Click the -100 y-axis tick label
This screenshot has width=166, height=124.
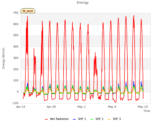click(x=15, y=103)
